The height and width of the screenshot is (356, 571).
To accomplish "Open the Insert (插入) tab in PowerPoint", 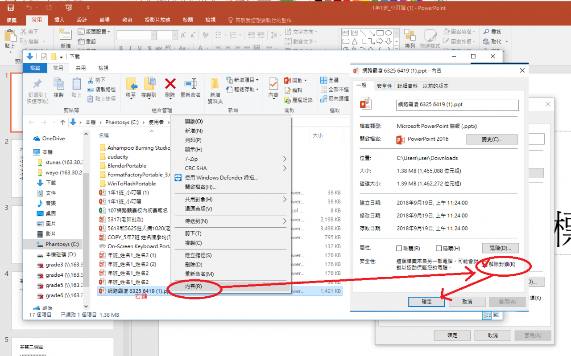I will click(59, 20).
